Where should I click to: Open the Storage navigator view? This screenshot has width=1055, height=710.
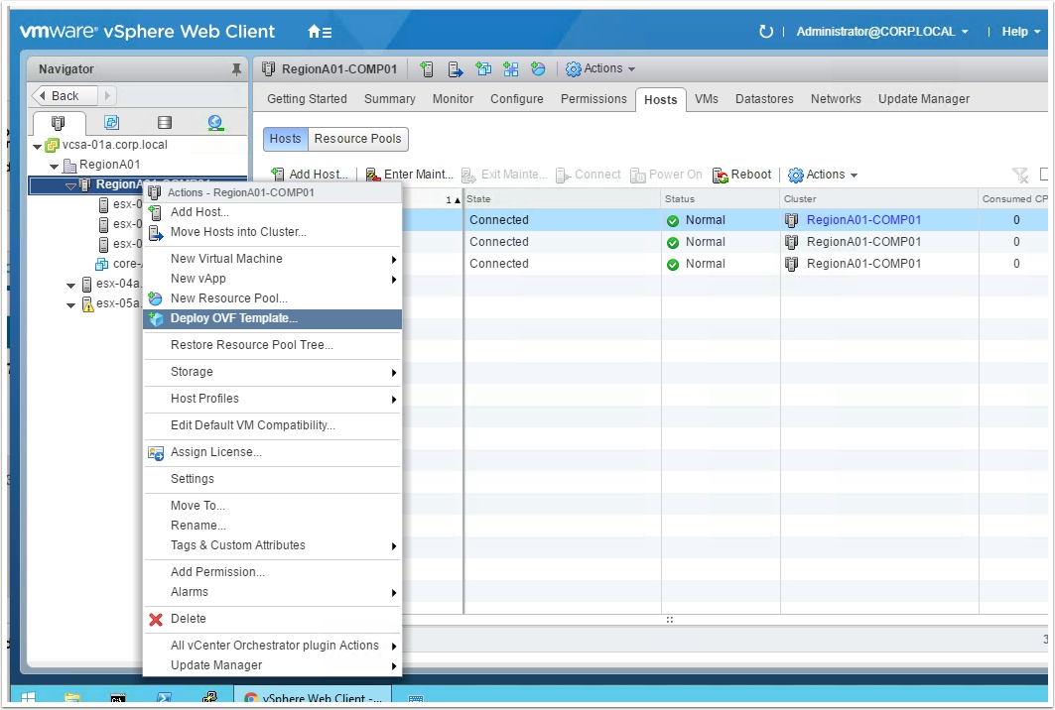(x=164, y=122)
